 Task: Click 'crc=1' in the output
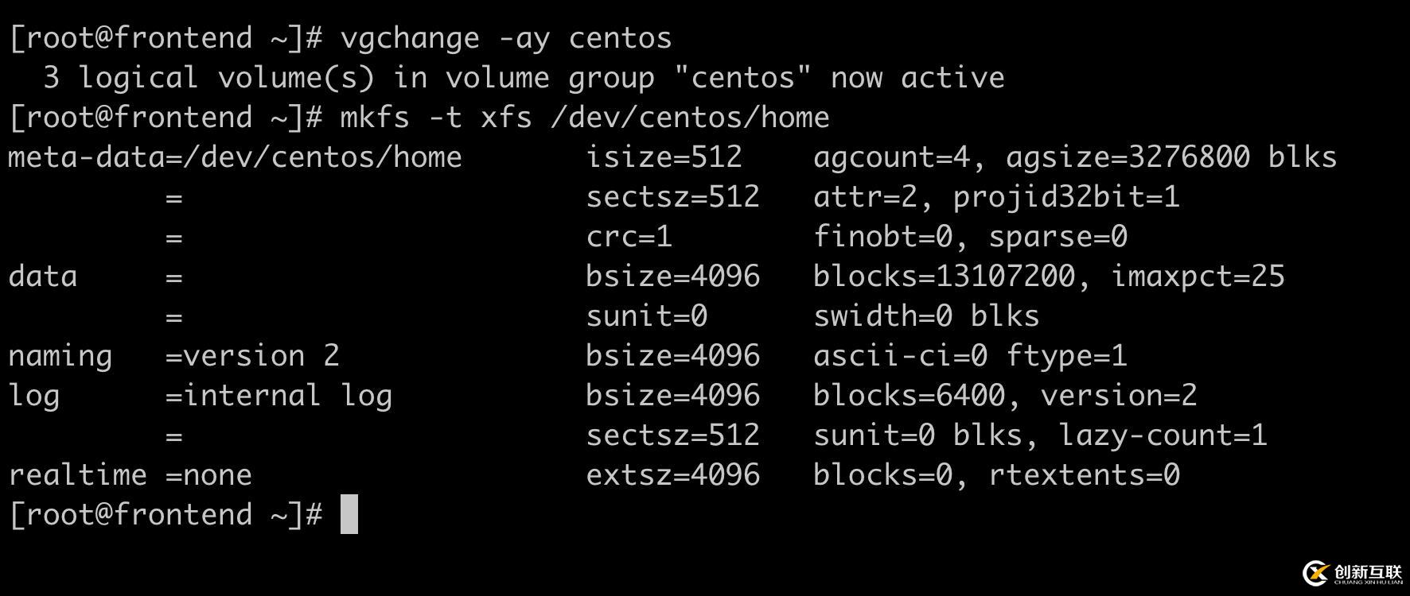click(629, 237)
